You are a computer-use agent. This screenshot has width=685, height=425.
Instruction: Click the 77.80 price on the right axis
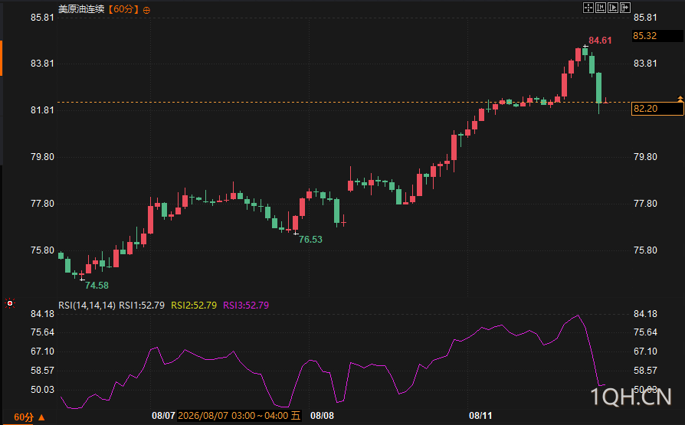[x=645, y=204]
